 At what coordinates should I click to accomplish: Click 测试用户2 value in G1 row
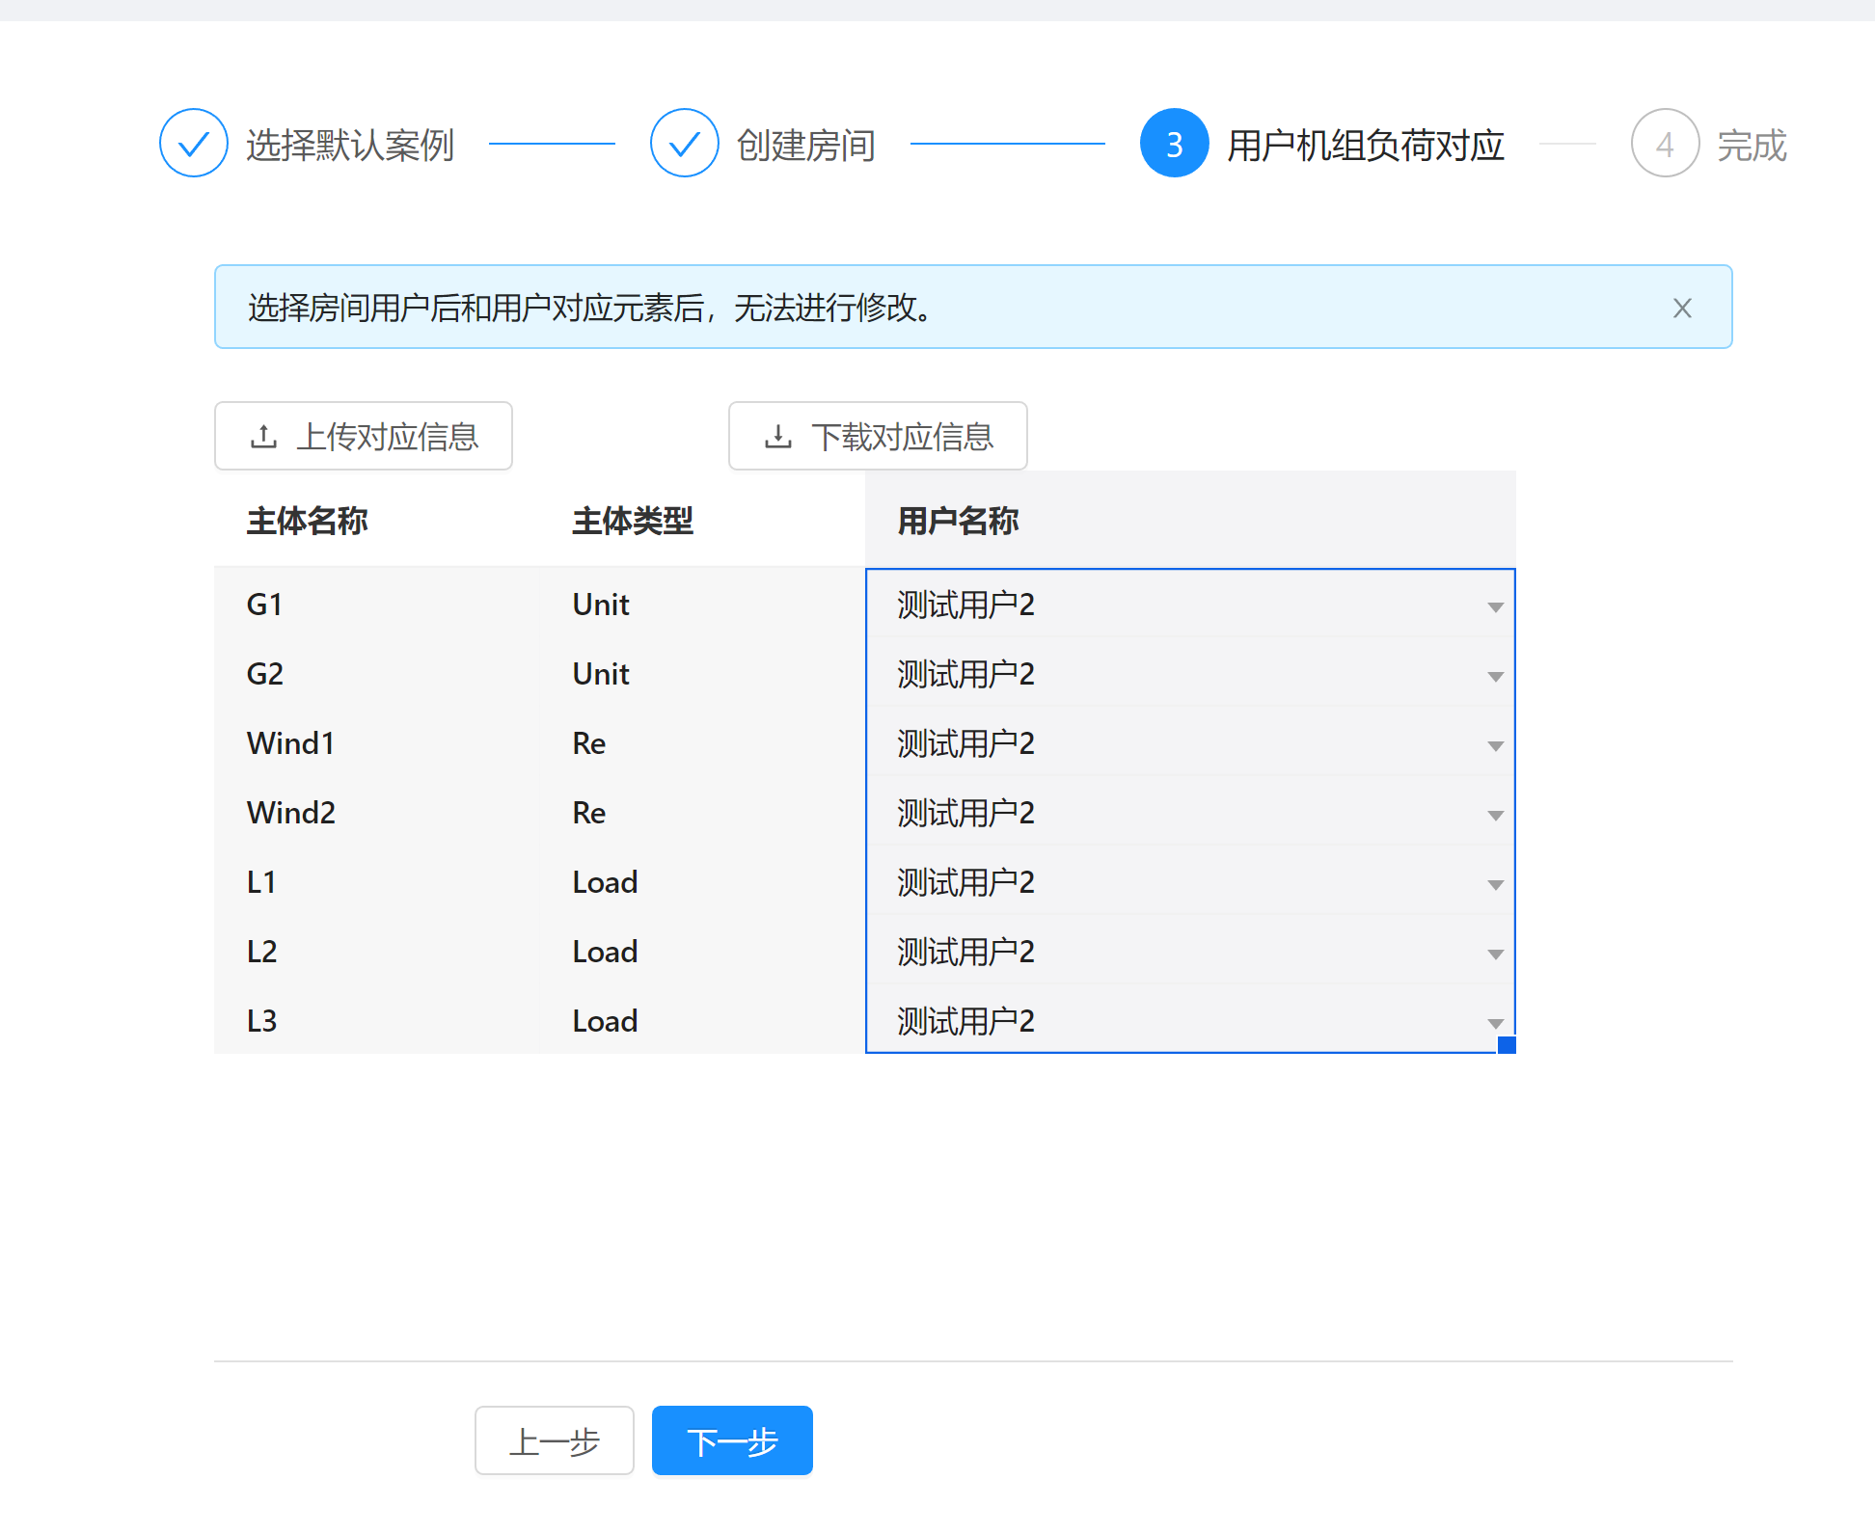pos(965,605)
